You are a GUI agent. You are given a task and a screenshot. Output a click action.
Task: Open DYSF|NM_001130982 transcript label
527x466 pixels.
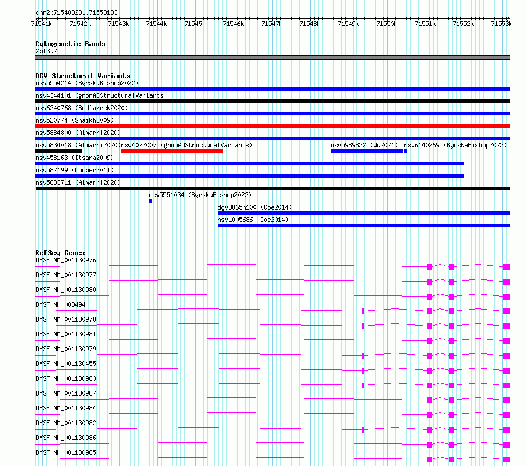[66, 423]
